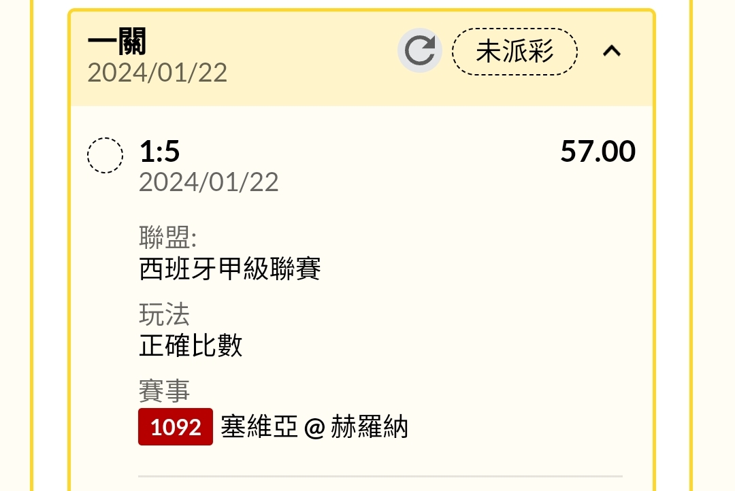Click the 賽事 label
This screenshot has width=735, height=491.
[164, 391]
